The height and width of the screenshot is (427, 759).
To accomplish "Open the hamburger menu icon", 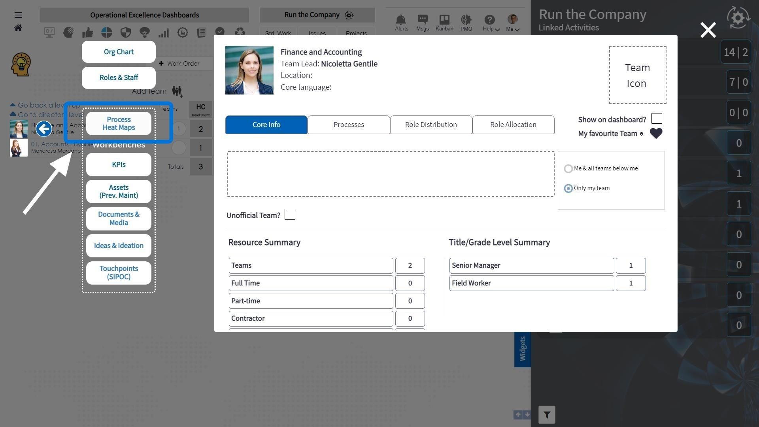I will click(18, 15).
